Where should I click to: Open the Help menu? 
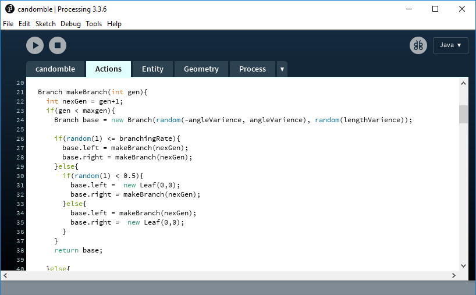(x=115, y=24)
